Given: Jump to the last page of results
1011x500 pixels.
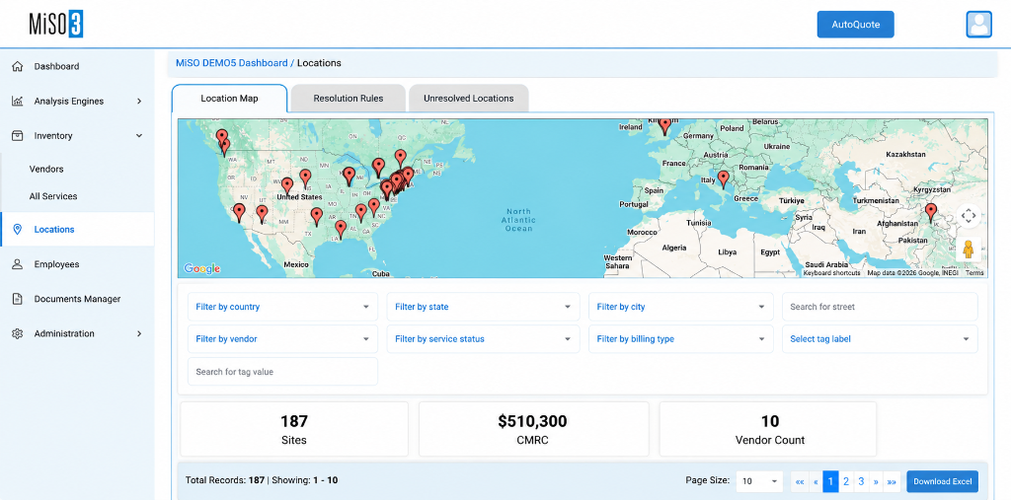Looking at the screenshot, I should tap(892, 481).
